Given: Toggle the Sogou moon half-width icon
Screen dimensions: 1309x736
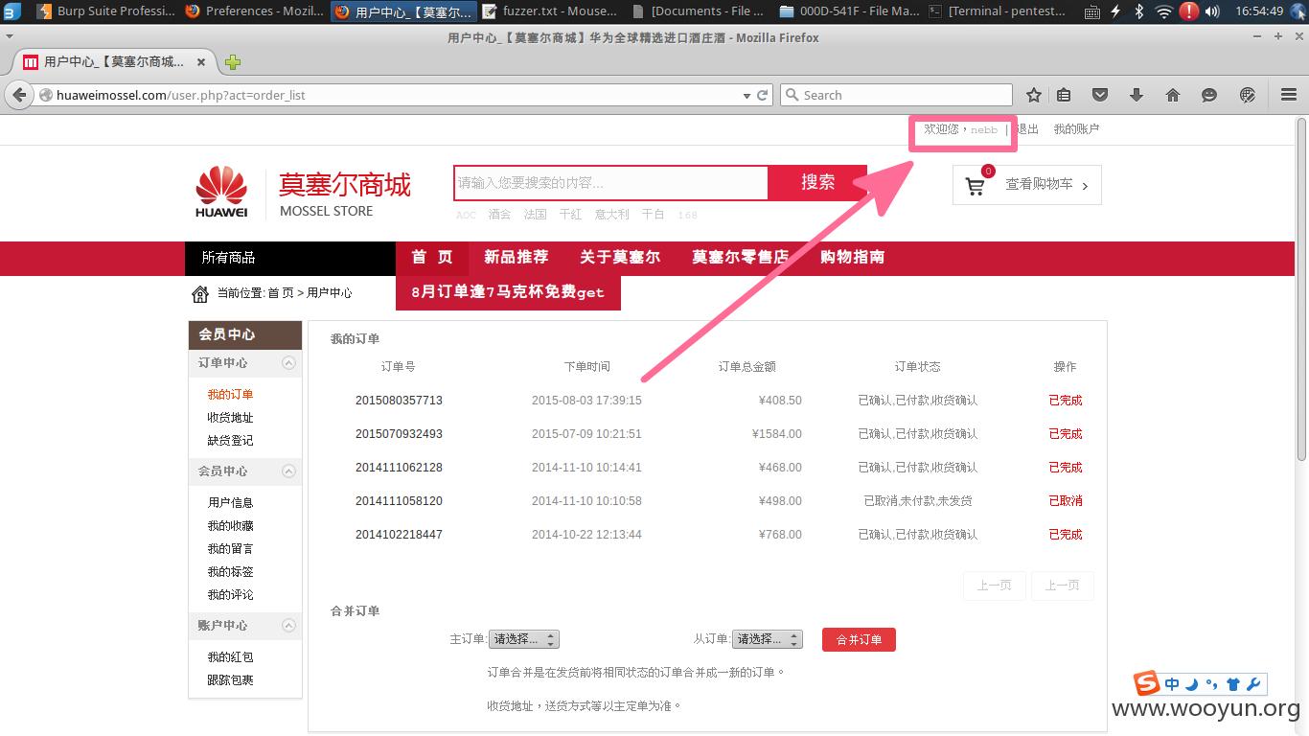Looking at the screenshot, I should [1192, 684].
